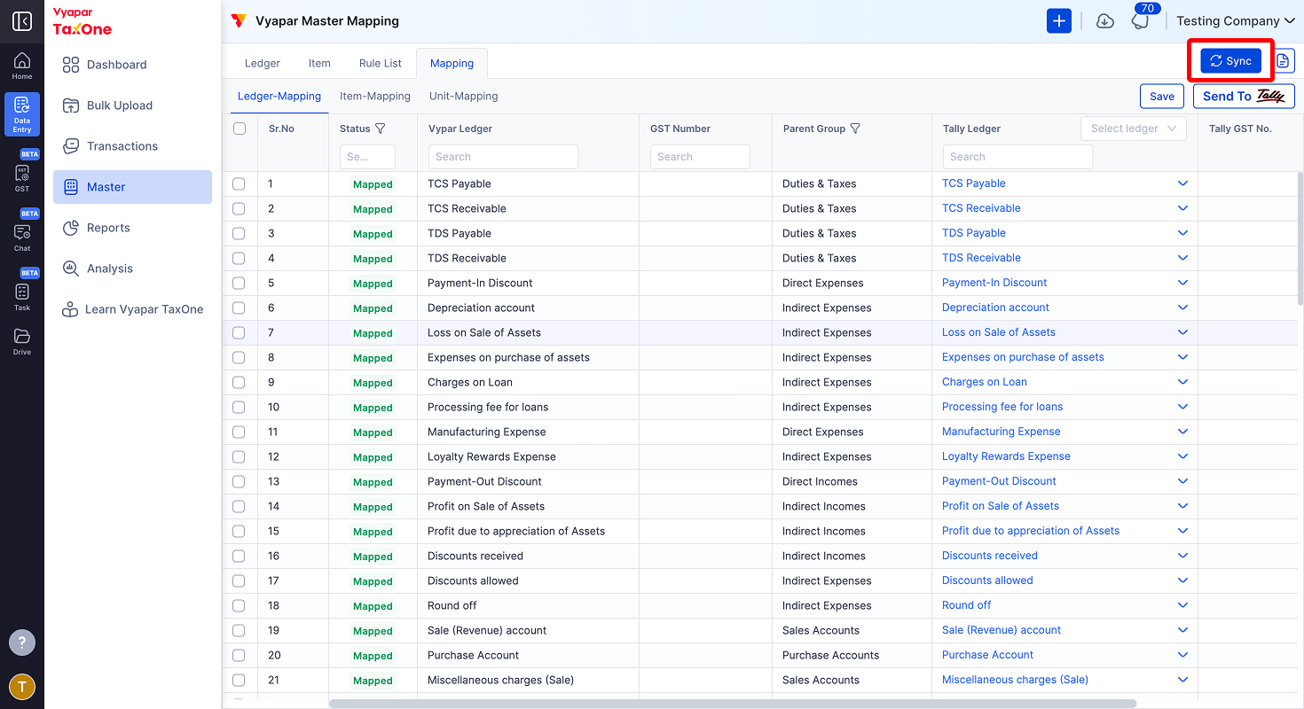1304x709 pixels.
Task: Open the cloud download icon
Action: tap(1105, 21)
